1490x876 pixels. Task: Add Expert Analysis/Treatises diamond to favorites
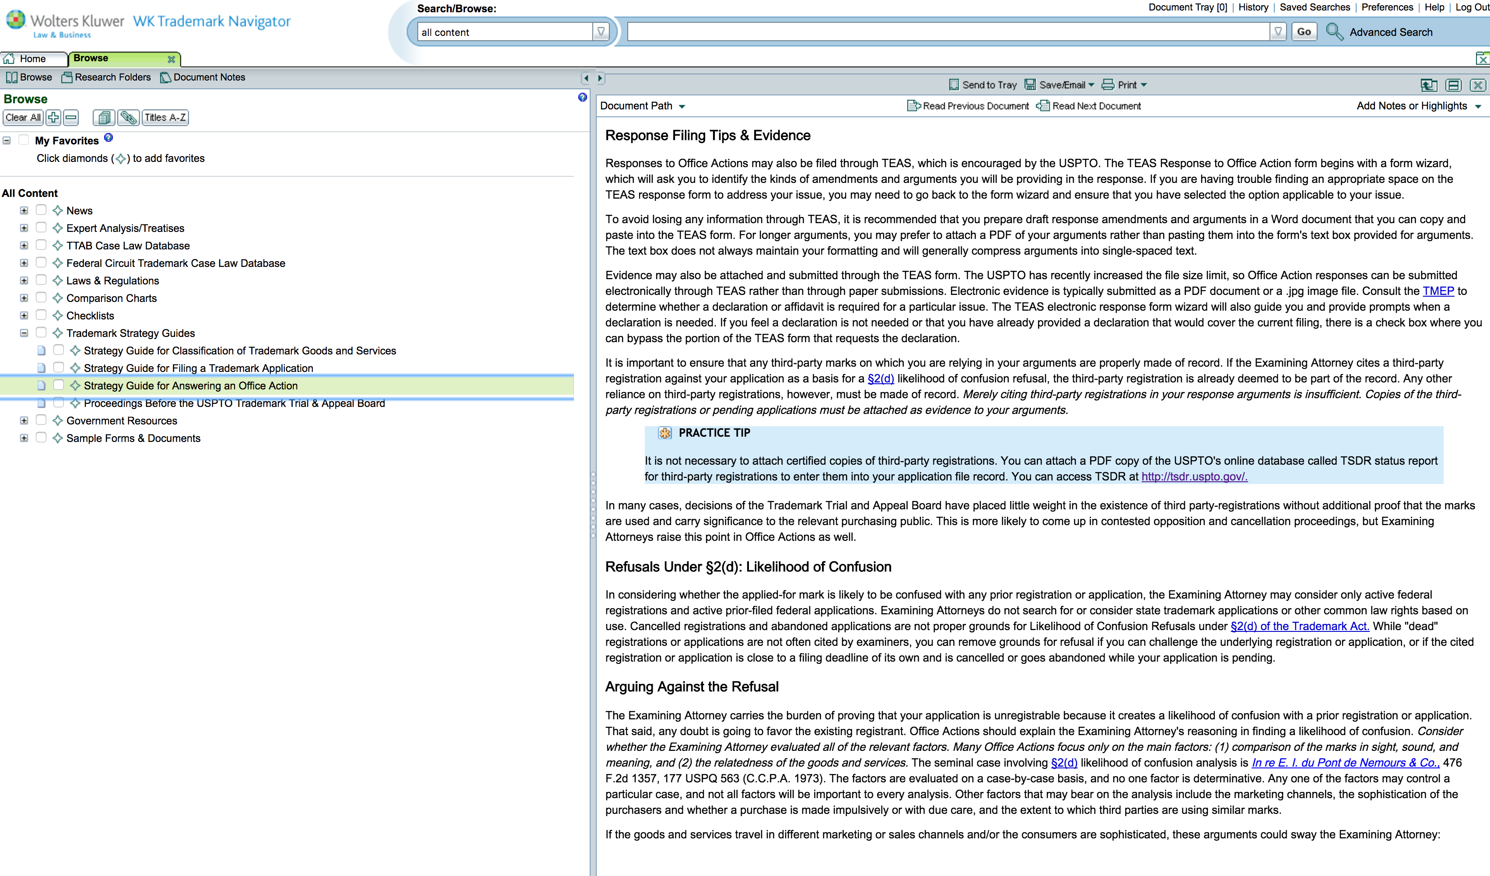pos(57,228)
